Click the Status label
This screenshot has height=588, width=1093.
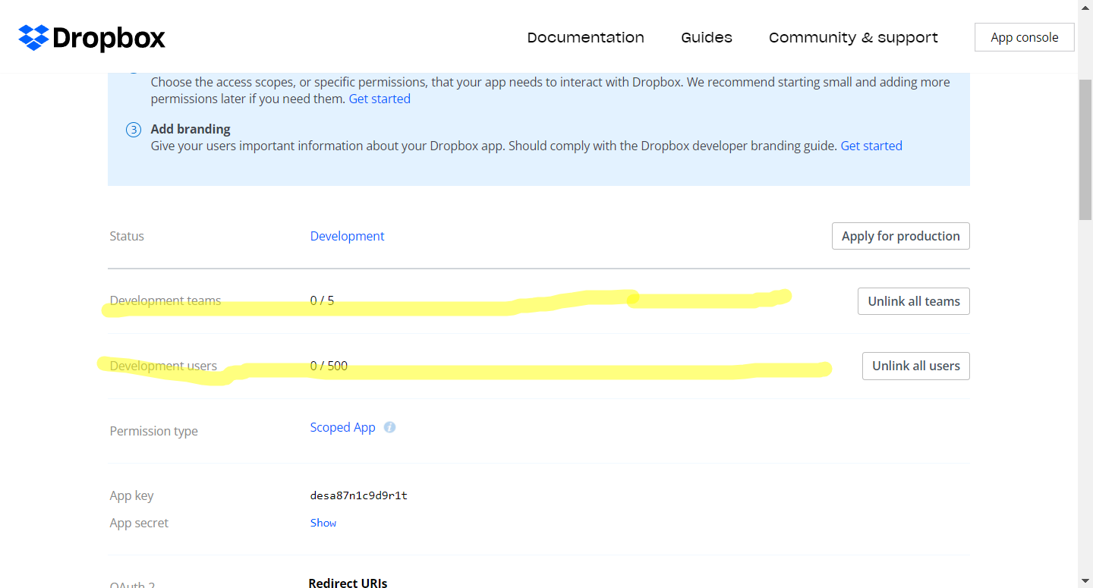pyautogui.click(x=127, y=236)
